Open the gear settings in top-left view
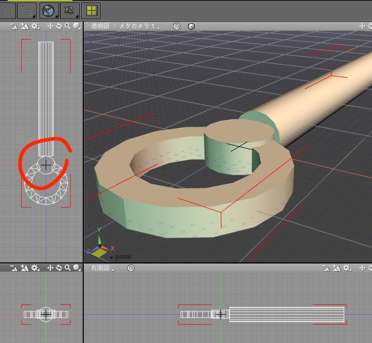Image resolution: width=372 pixels, height=343 pixels. click(x=35, y=26)
